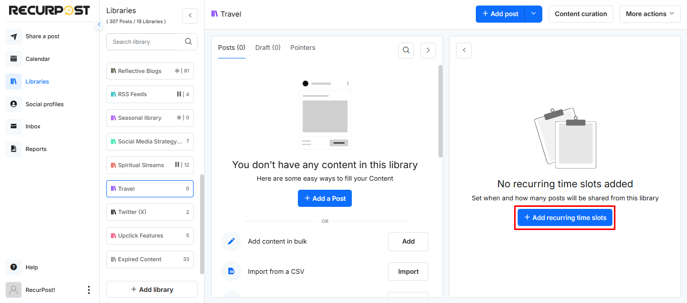Image resolution: width=687 pixels, height=303 pixels.
Task: Select the Twitter (X) library
Action: point(150,212)
